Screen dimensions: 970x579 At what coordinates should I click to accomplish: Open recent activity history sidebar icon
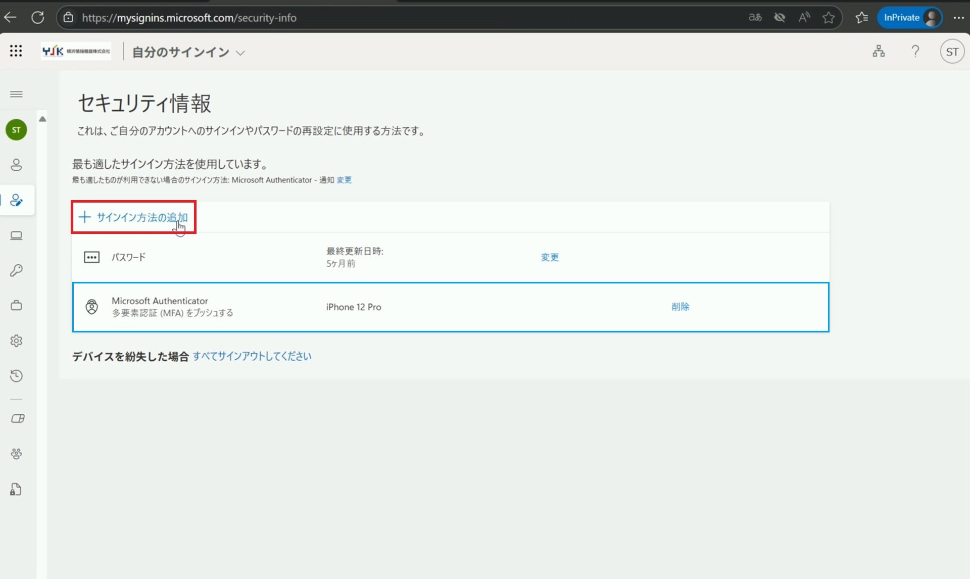point(16,375)
